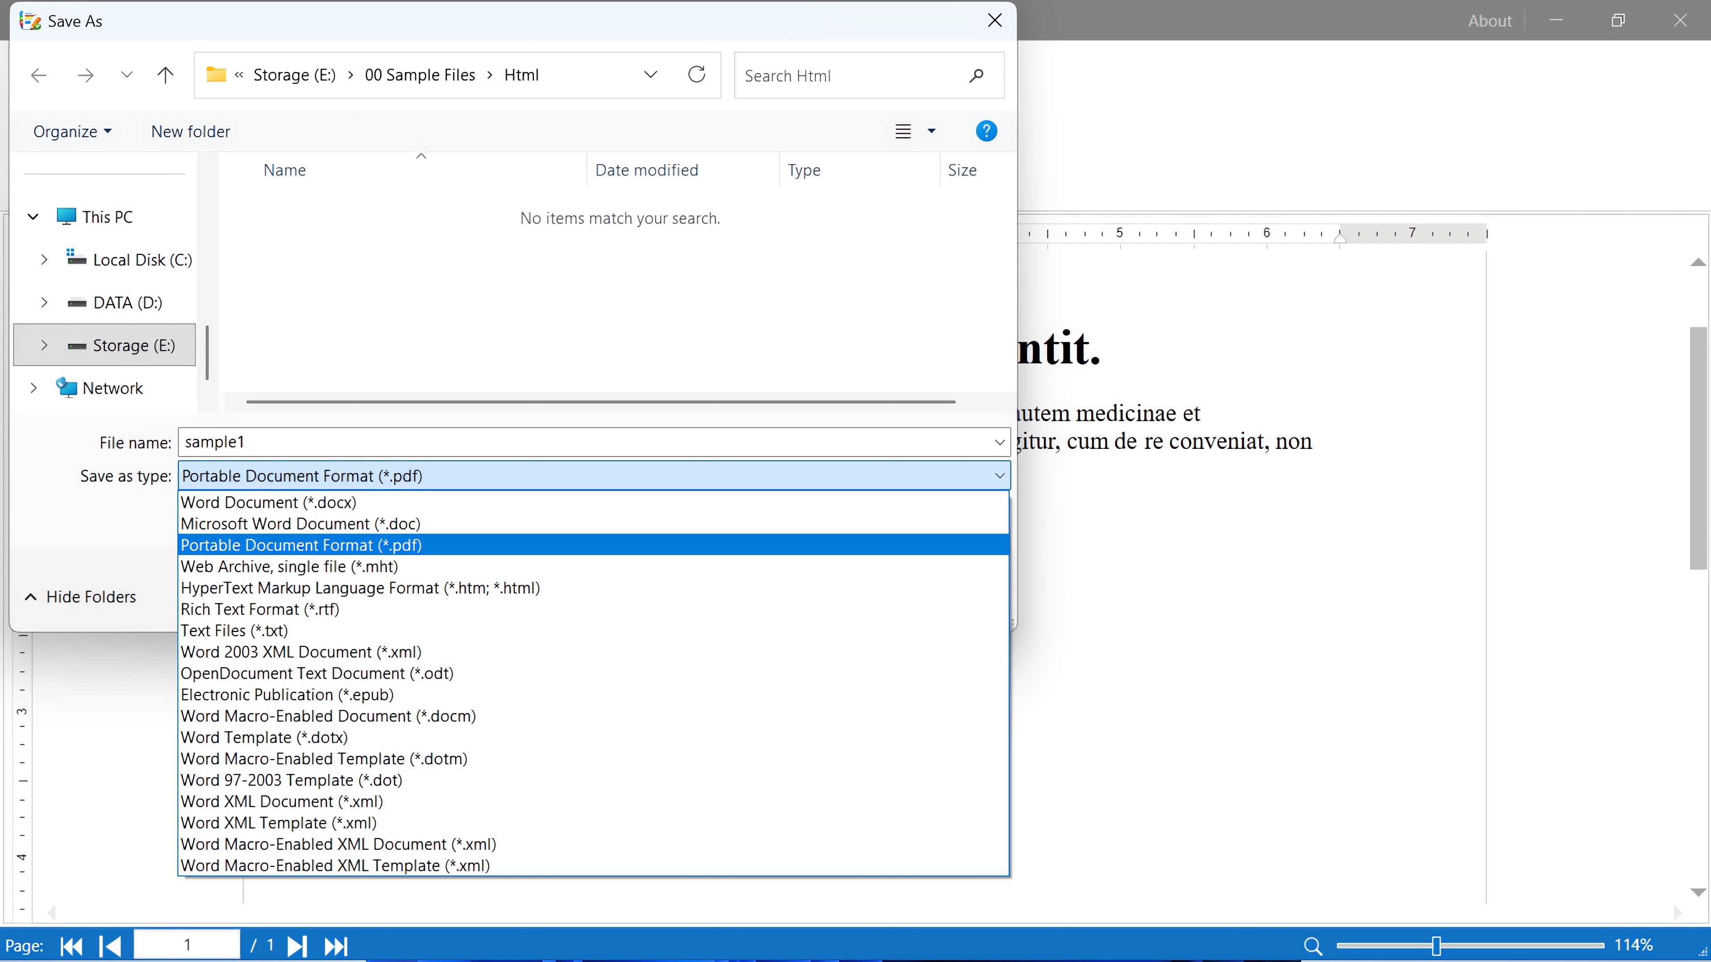
Task: Refresh the Html folder listing
Action: click(x=696, y=74)
